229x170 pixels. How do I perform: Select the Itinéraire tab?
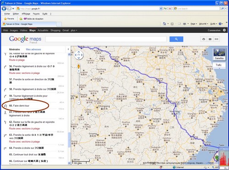pos(14,49)
